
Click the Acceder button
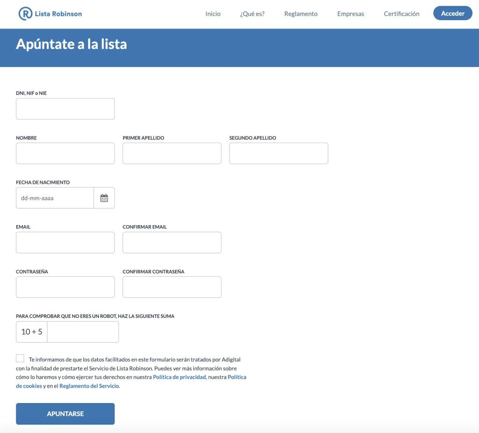click(x=452, y=13)
